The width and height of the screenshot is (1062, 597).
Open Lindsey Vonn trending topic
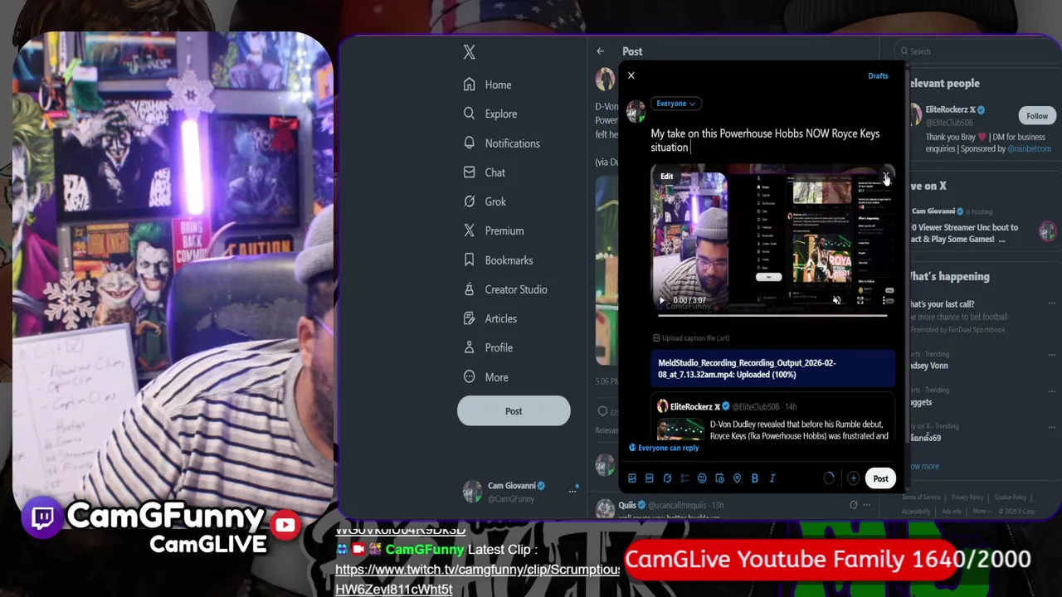click(x=928, y=366)
